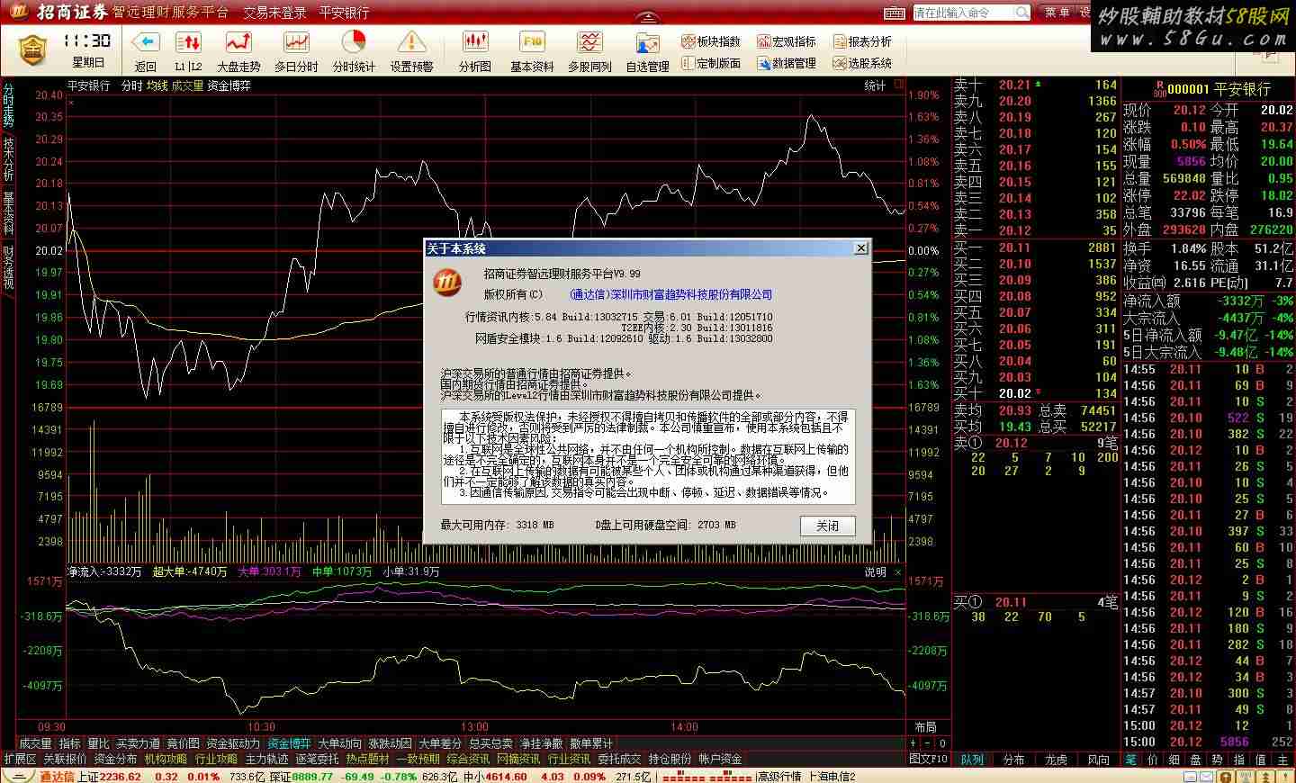Select the 涨跌动因 indicator tab
The width and height of the screenshot is (1296, 783).
pos(390,743)
